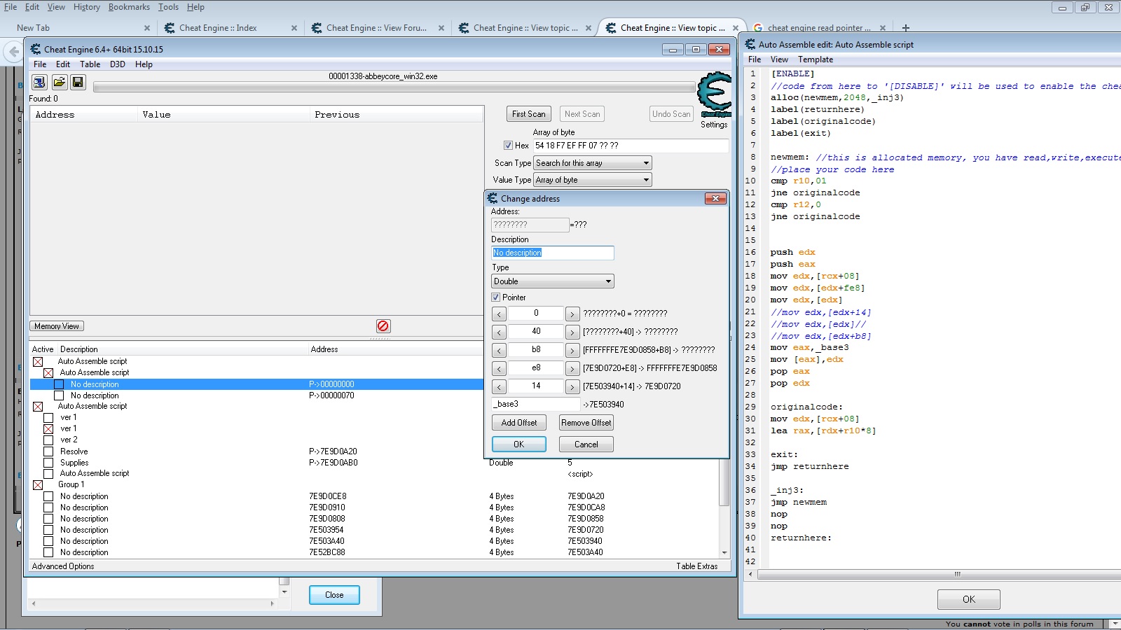Close the 'Cheat Engine :: Index' tab
This screenshot has height=630, width=1121.
click(294, 28)
